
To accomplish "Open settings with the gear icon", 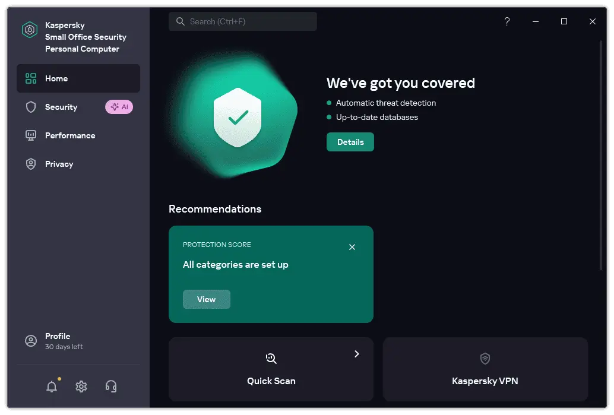I will [81, 387].
